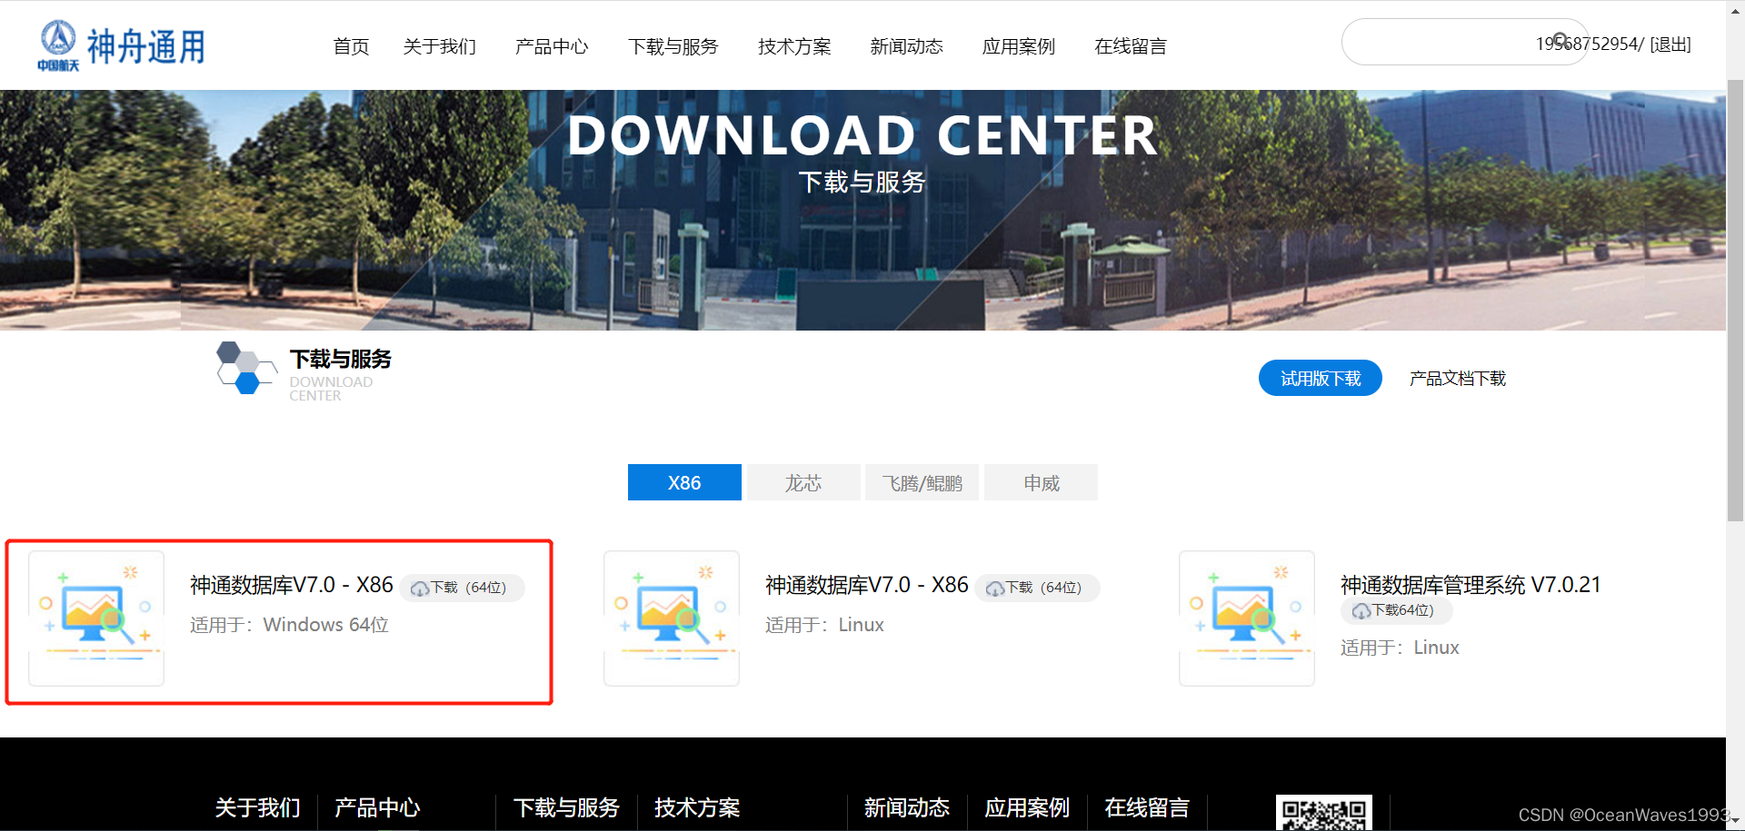Open 在线留言 in the top navigation

1131,46
